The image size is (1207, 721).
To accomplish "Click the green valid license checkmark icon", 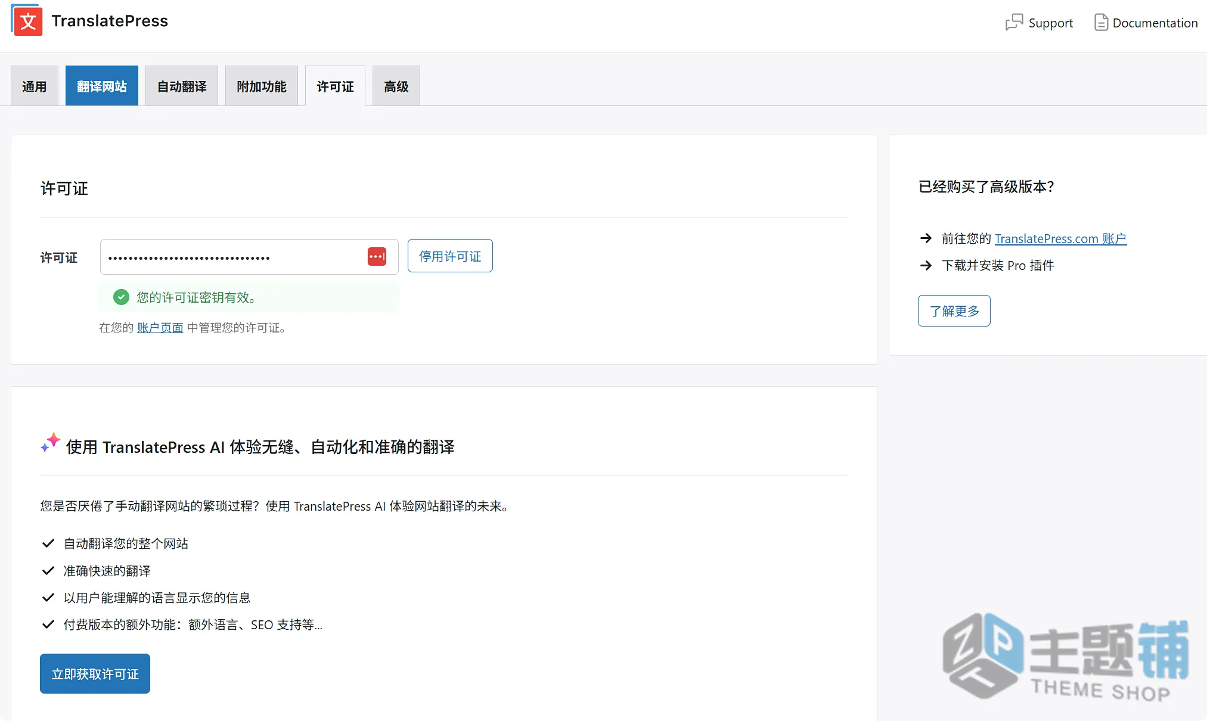I will (x=121, y=297).
